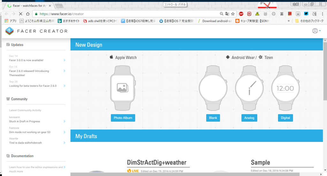Expand chevron beside Facer 3.0.0 update
Viewport: 327px width, 176px height.
[64, 60]
